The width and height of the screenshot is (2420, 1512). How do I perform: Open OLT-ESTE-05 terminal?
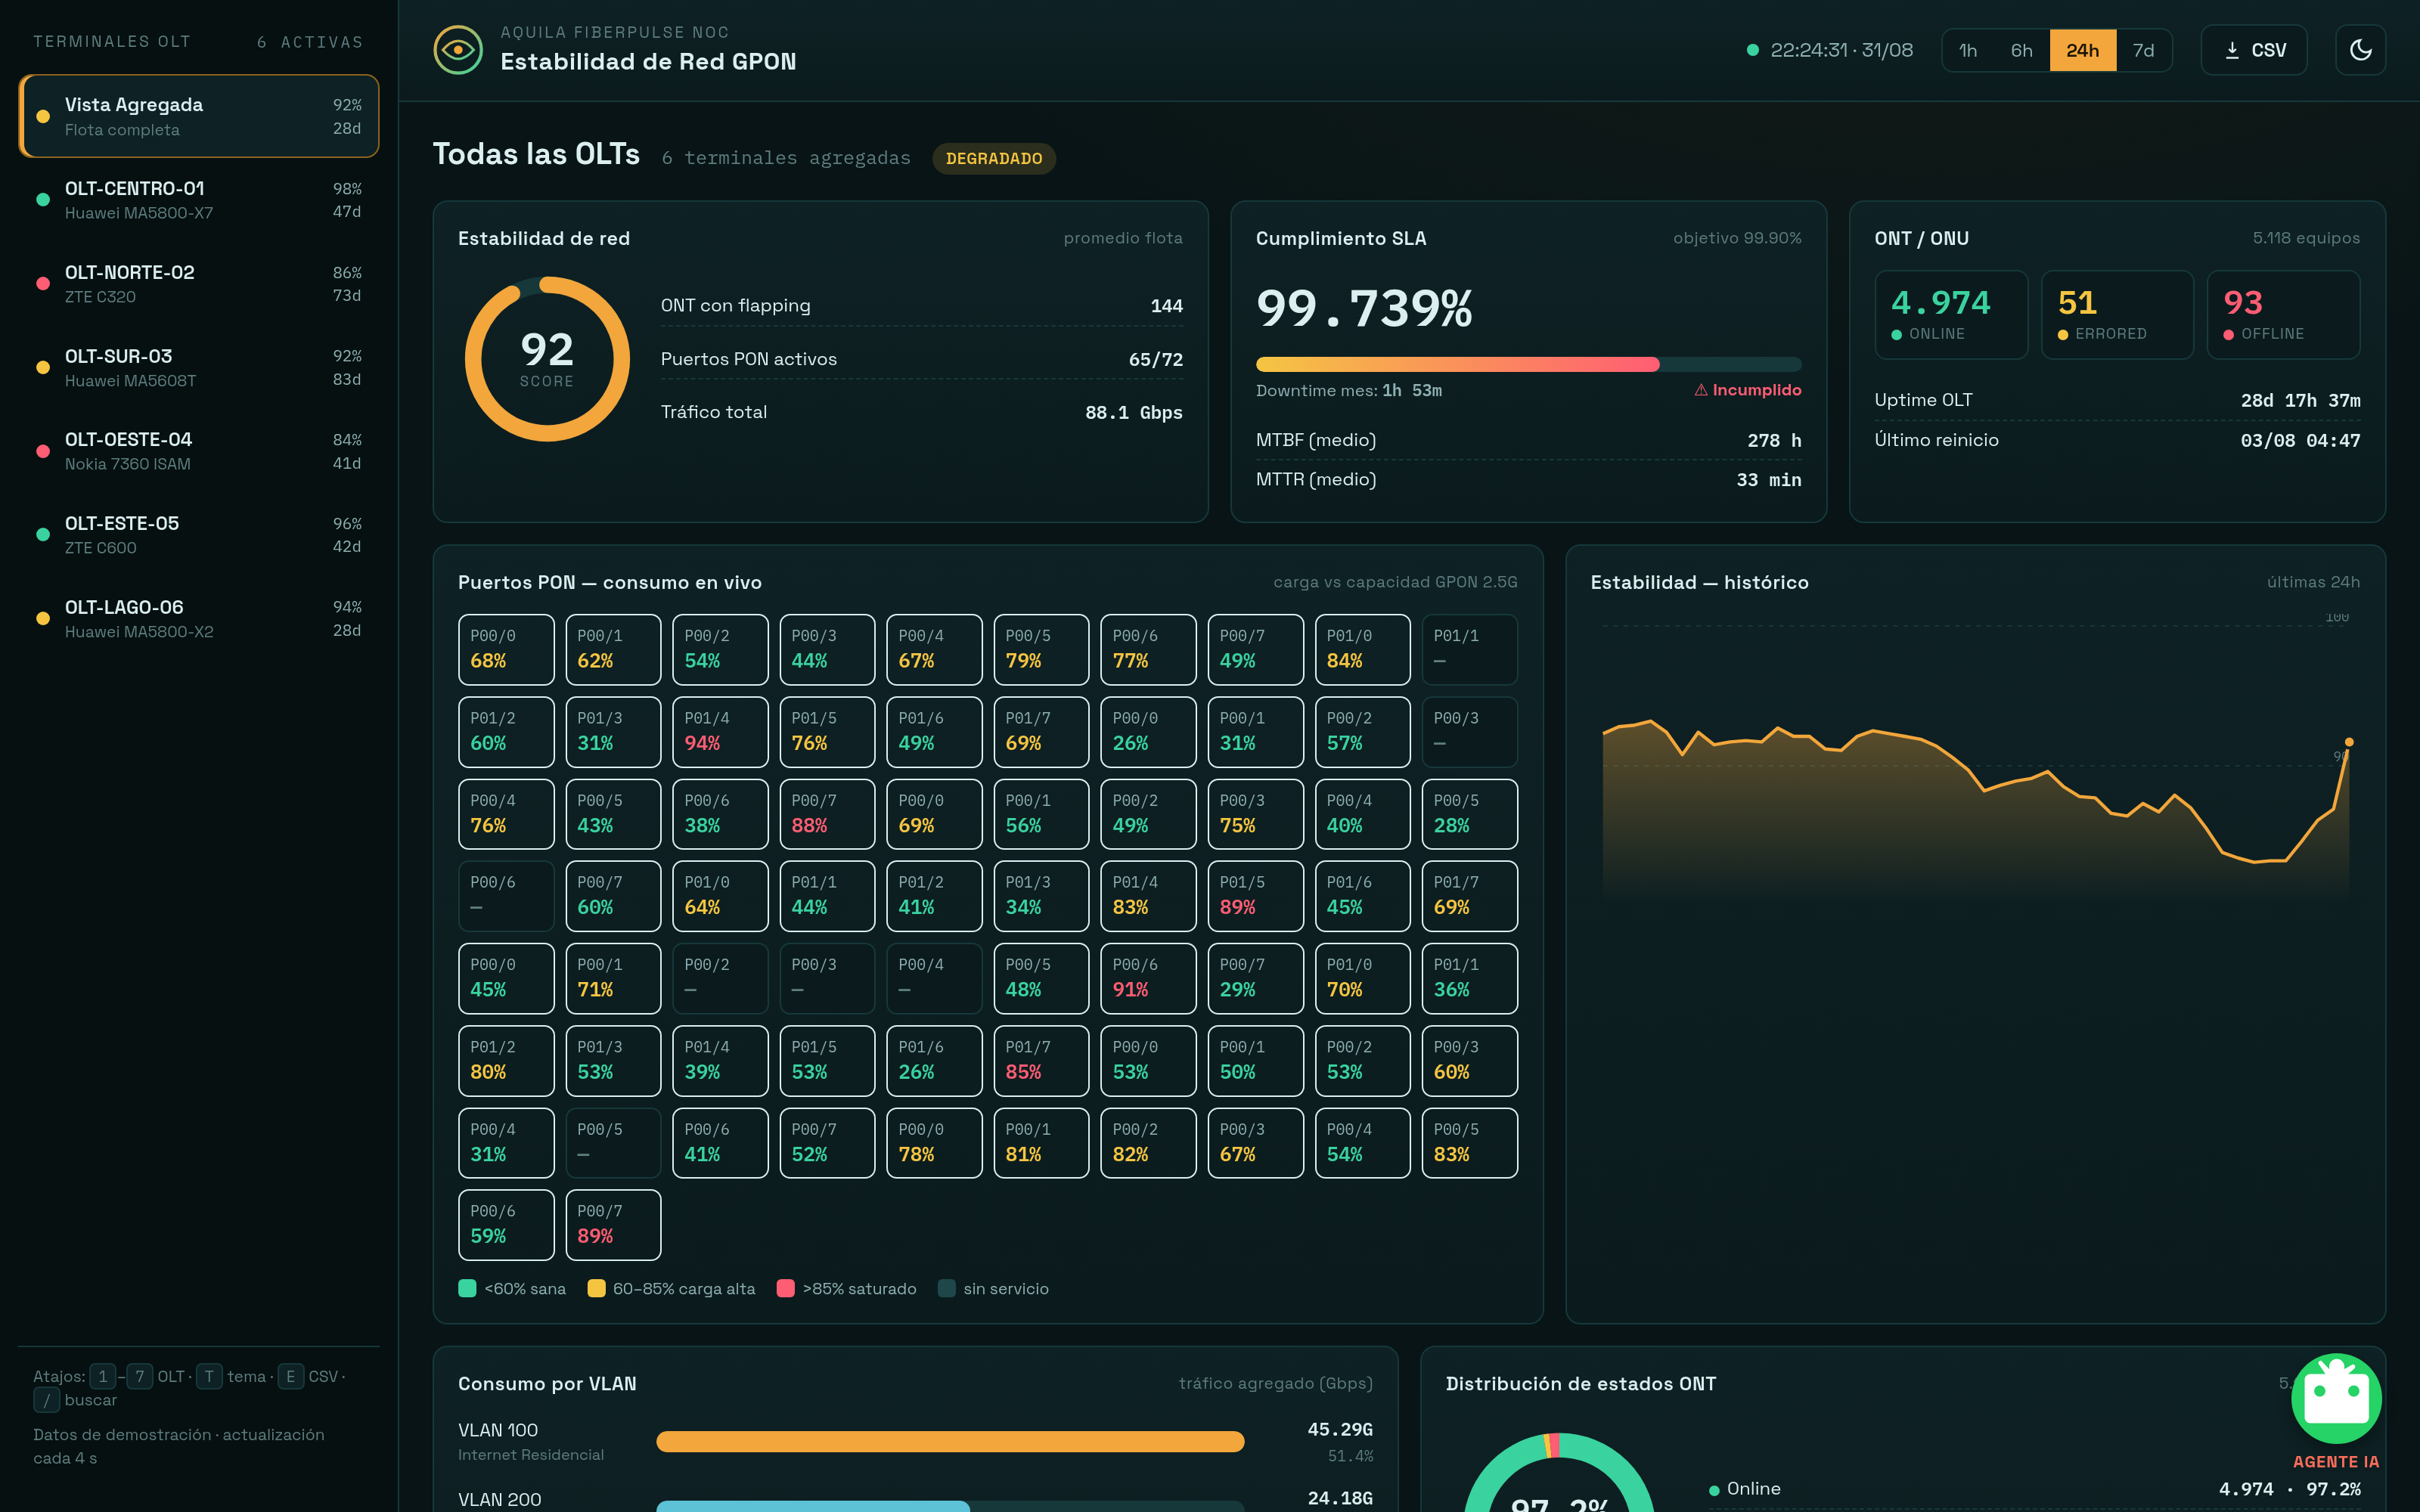[199, 535]
